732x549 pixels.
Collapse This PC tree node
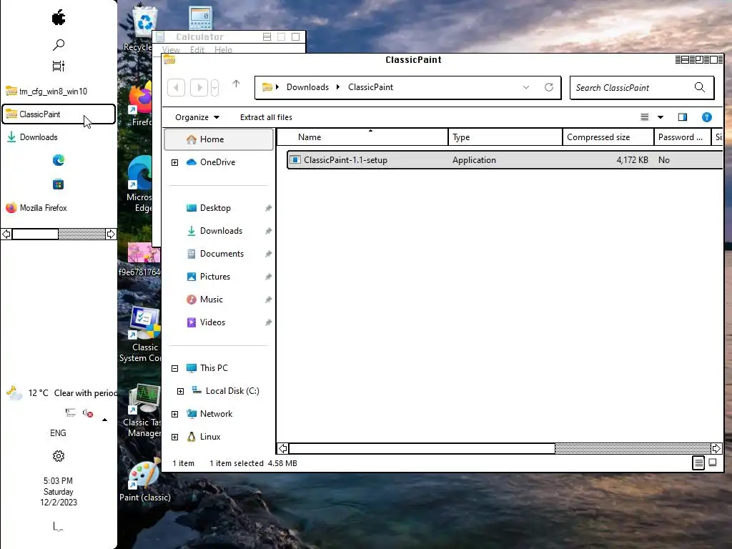pyautogui.click(x=175, y=368)
